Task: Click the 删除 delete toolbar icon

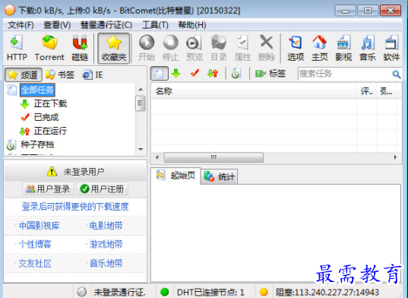Action: (266, 49)
